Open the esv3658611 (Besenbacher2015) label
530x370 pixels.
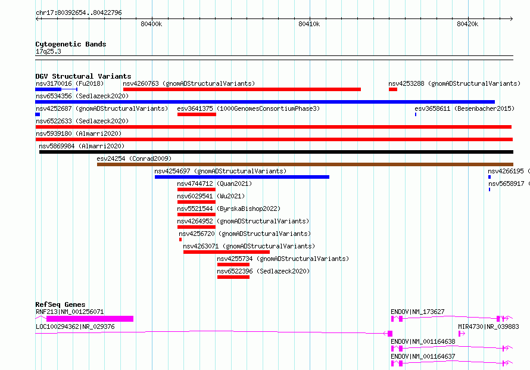[x=464, y=108]
